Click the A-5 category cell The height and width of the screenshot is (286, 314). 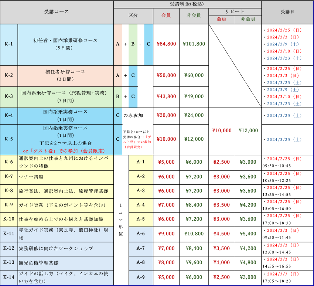coord(141,219)
